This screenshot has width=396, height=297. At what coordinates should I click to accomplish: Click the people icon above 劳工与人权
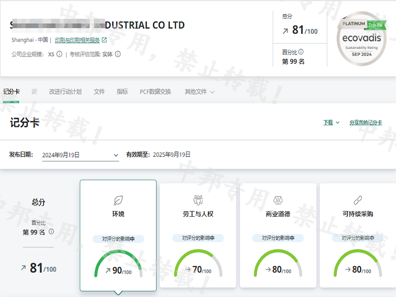pos(198,200)
